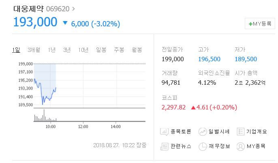Open the 재무정보 financial info icon
This screenshot has width=278, height=163.
pyautogui.click(x=203, y=146)
